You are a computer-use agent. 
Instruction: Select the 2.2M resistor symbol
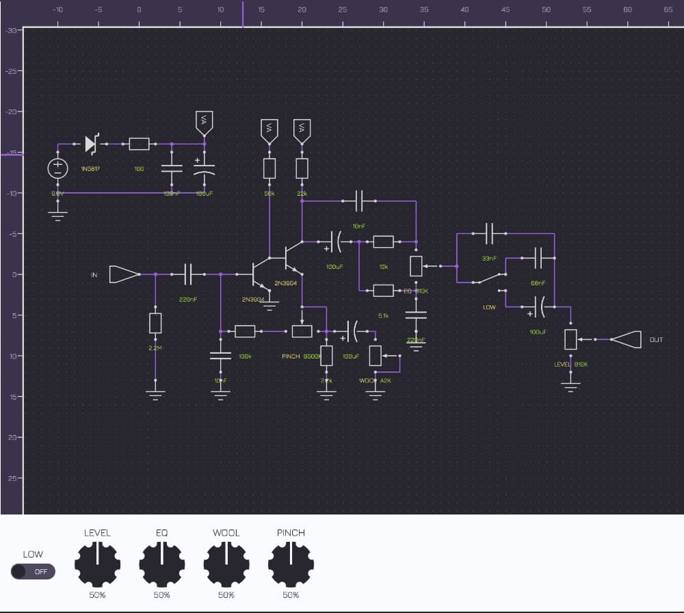[155, 323]
